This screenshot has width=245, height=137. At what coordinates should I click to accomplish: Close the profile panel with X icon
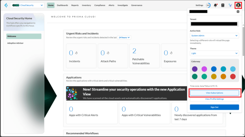[238, 12]
